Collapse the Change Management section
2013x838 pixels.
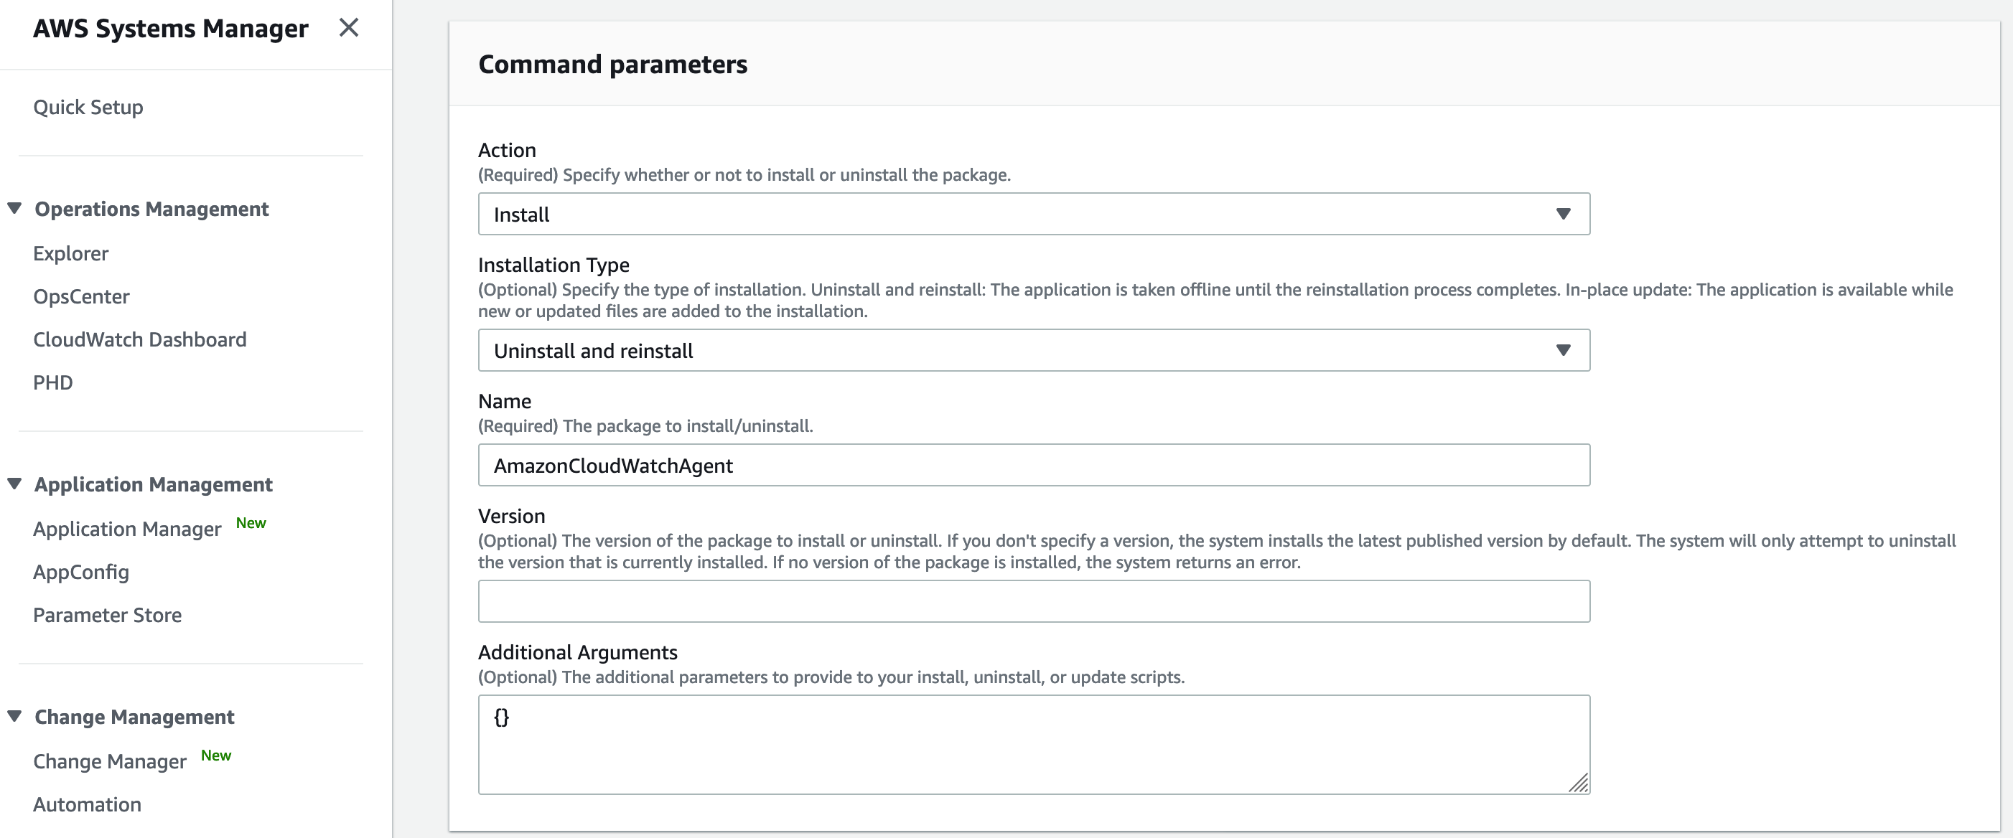click(x=15, y=716)
